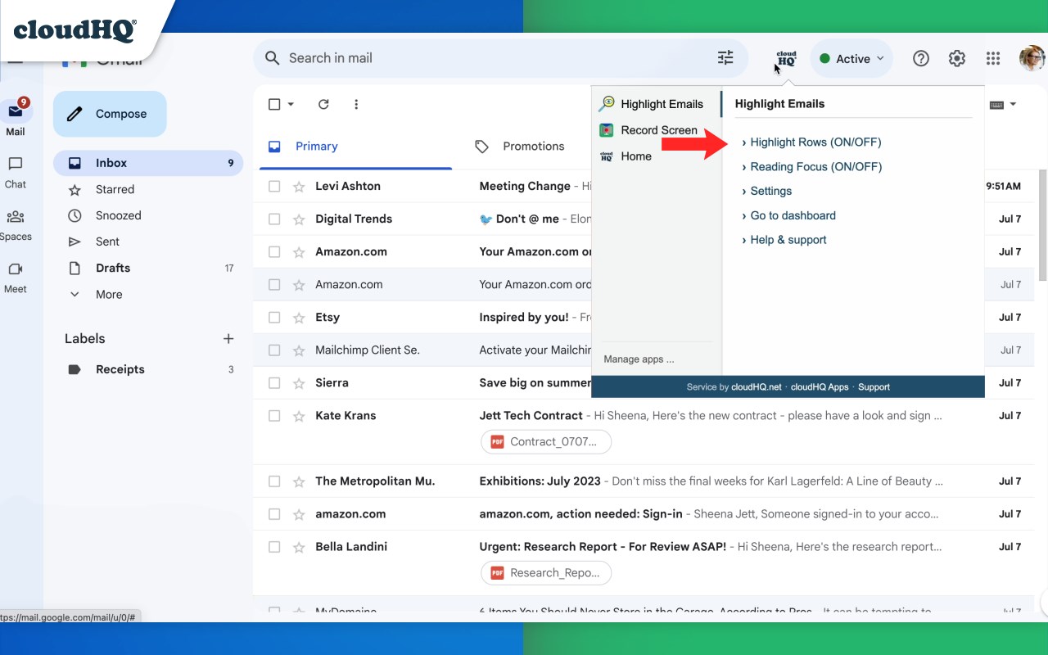This screenshot has height=655, width=1048.
Task: Switch to the Primary tab
Action: point(355,147)
